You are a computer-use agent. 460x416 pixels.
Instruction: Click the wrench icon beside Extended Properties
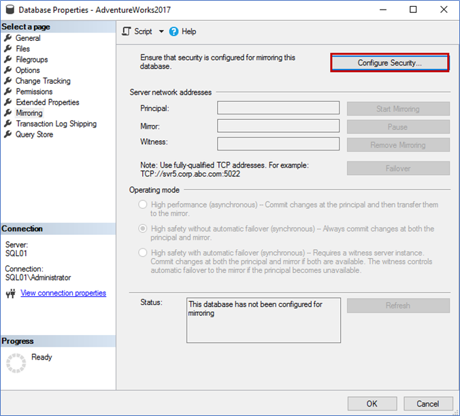[8, 102]
